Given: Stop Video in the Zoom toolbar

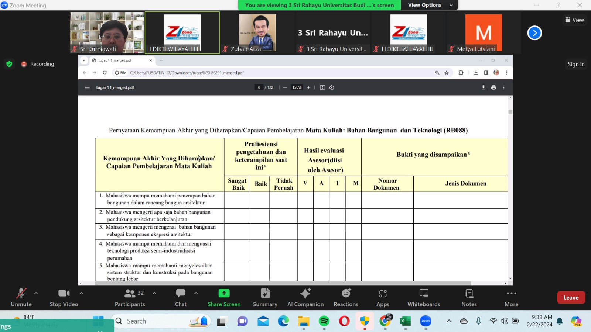Looking at the screenshot, I should point(64,297).
